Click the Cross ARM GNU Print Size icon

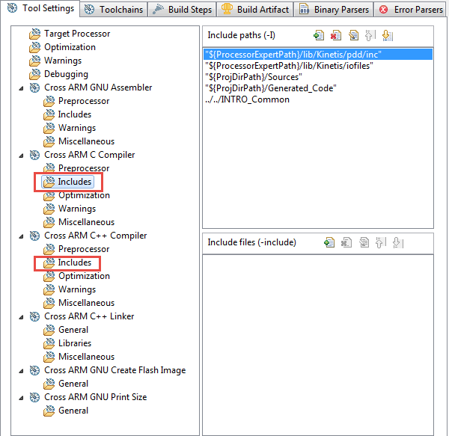[34, 397]
